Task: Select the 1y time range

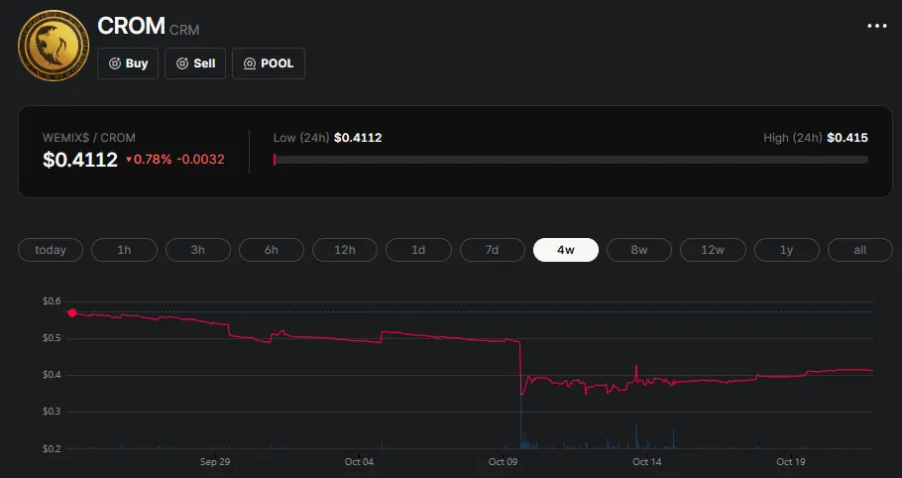Action: (787, 250)
